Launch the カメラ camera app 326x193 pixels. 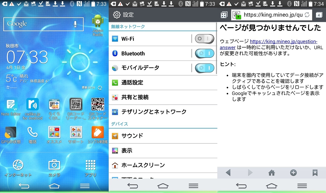pos(54,168)
